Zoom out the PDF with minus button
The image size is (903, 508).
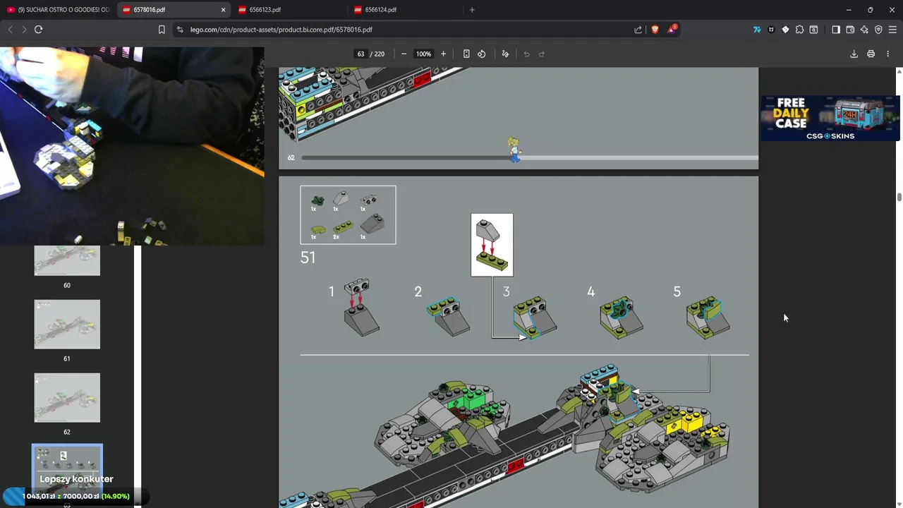point(404,54)
